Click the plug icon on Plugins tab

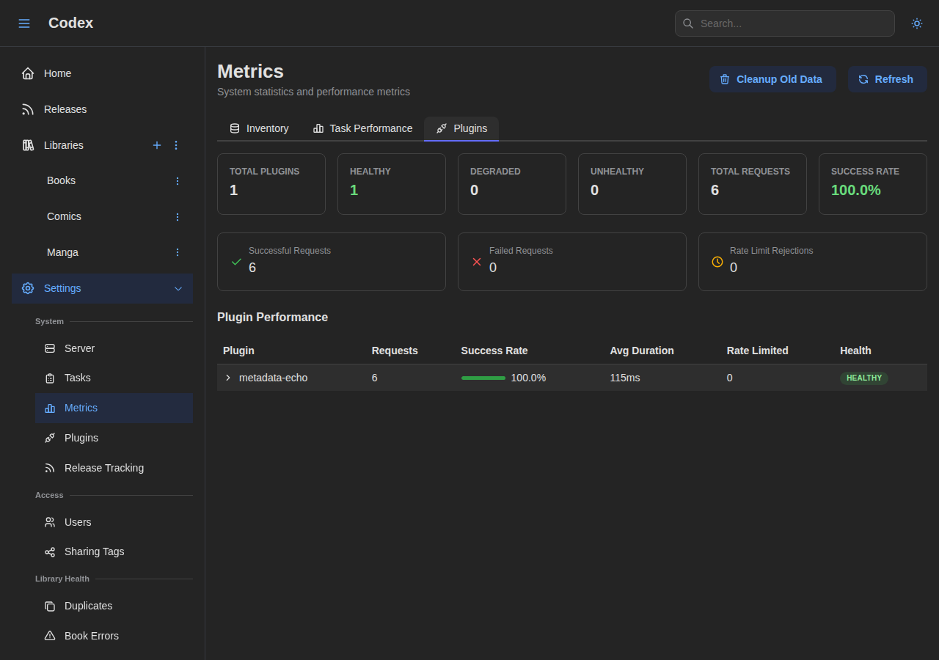pos(442,128)
